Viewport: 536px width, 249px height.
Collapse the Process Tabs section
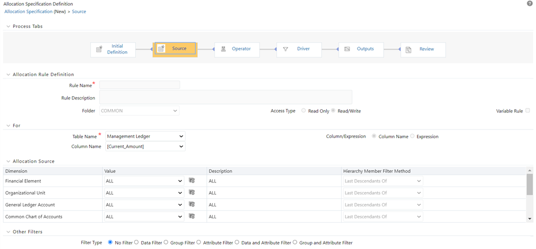pos(8,26)
